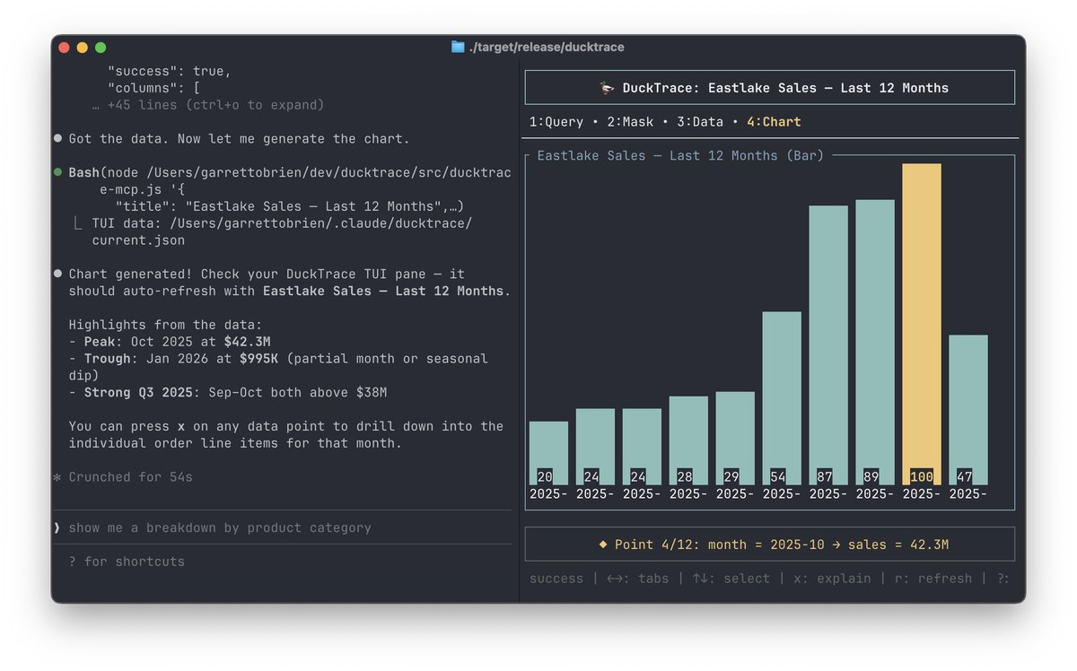
Task: Click the '? for shortcuts' hint
Action: click(x=127, y=562)
